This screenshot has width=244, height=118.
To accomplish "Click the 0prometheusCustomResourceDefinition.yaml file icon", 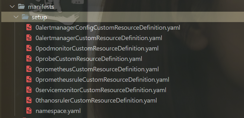I will 29,69.
